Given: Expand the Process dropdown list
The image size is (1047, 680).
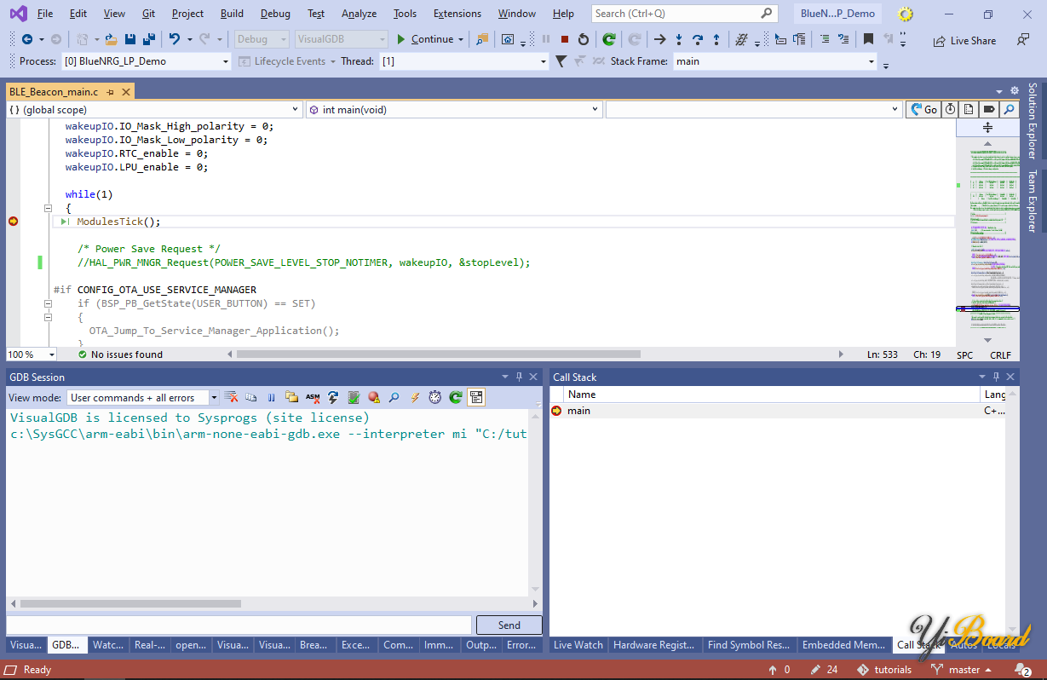Looking at the screenshot, I should (225, 61).
